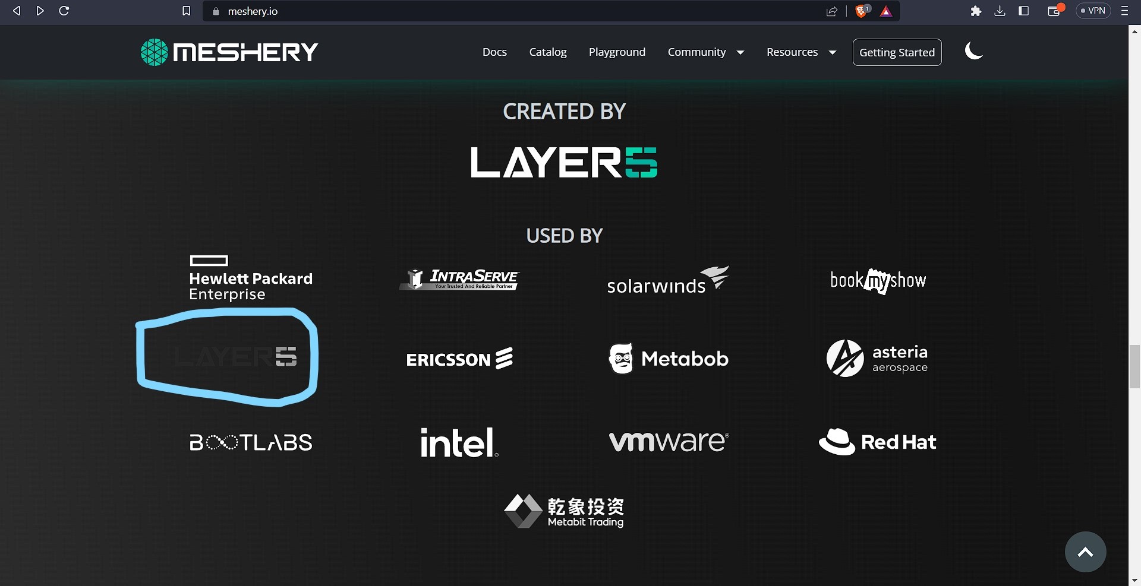The image size is (1141, 586).
Task: Click the Brave Shields icon
Action: [x=861, y=11]
